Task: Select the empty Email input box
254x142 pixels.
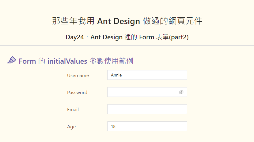Action: pos(147,109)
